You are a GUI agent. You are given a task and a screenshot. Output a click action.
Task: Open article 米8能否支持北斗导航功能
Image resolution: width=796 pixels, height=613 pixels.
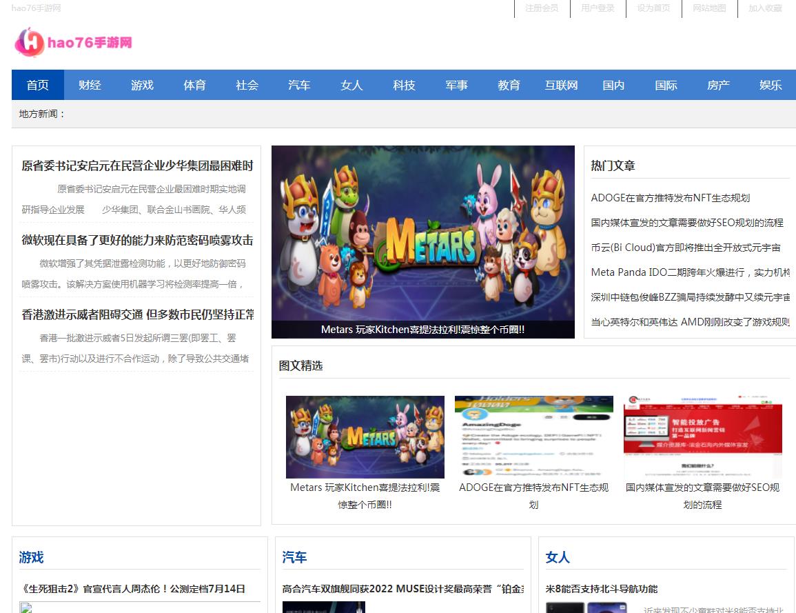(601, 589)
